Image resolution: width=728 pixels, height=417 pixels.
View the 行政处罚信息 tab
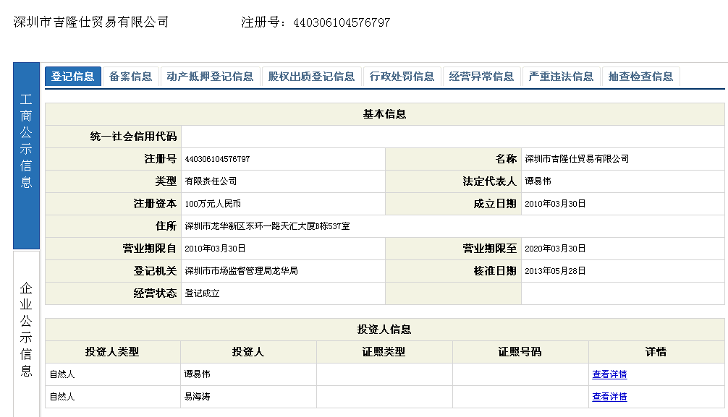point(402,77)
